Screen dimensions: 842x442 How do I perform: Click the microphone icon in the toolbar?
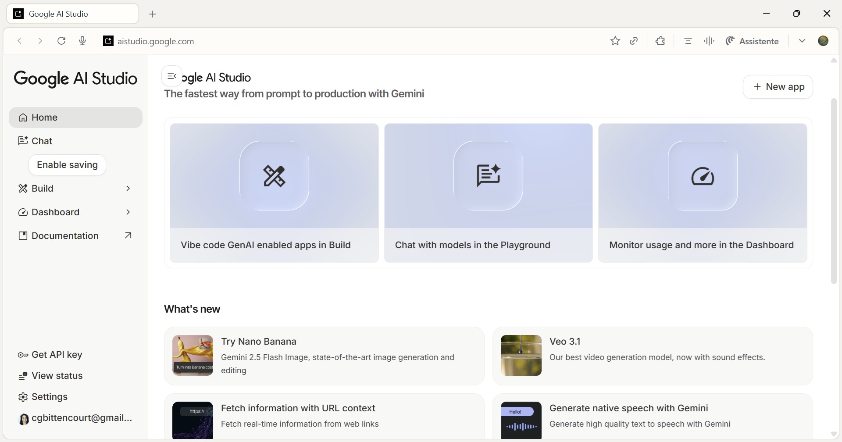82,41
